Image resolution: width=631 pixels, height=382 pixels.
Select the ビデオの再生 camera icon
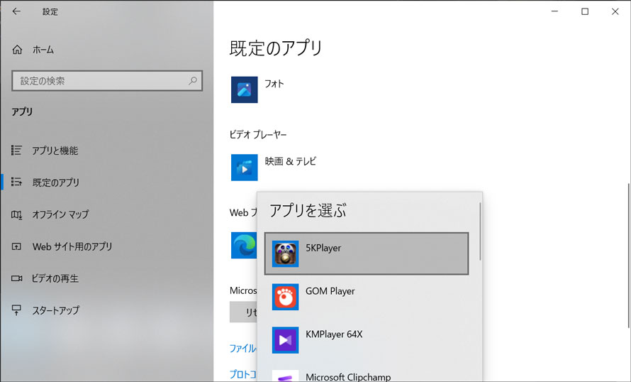[x=16, y=278]
